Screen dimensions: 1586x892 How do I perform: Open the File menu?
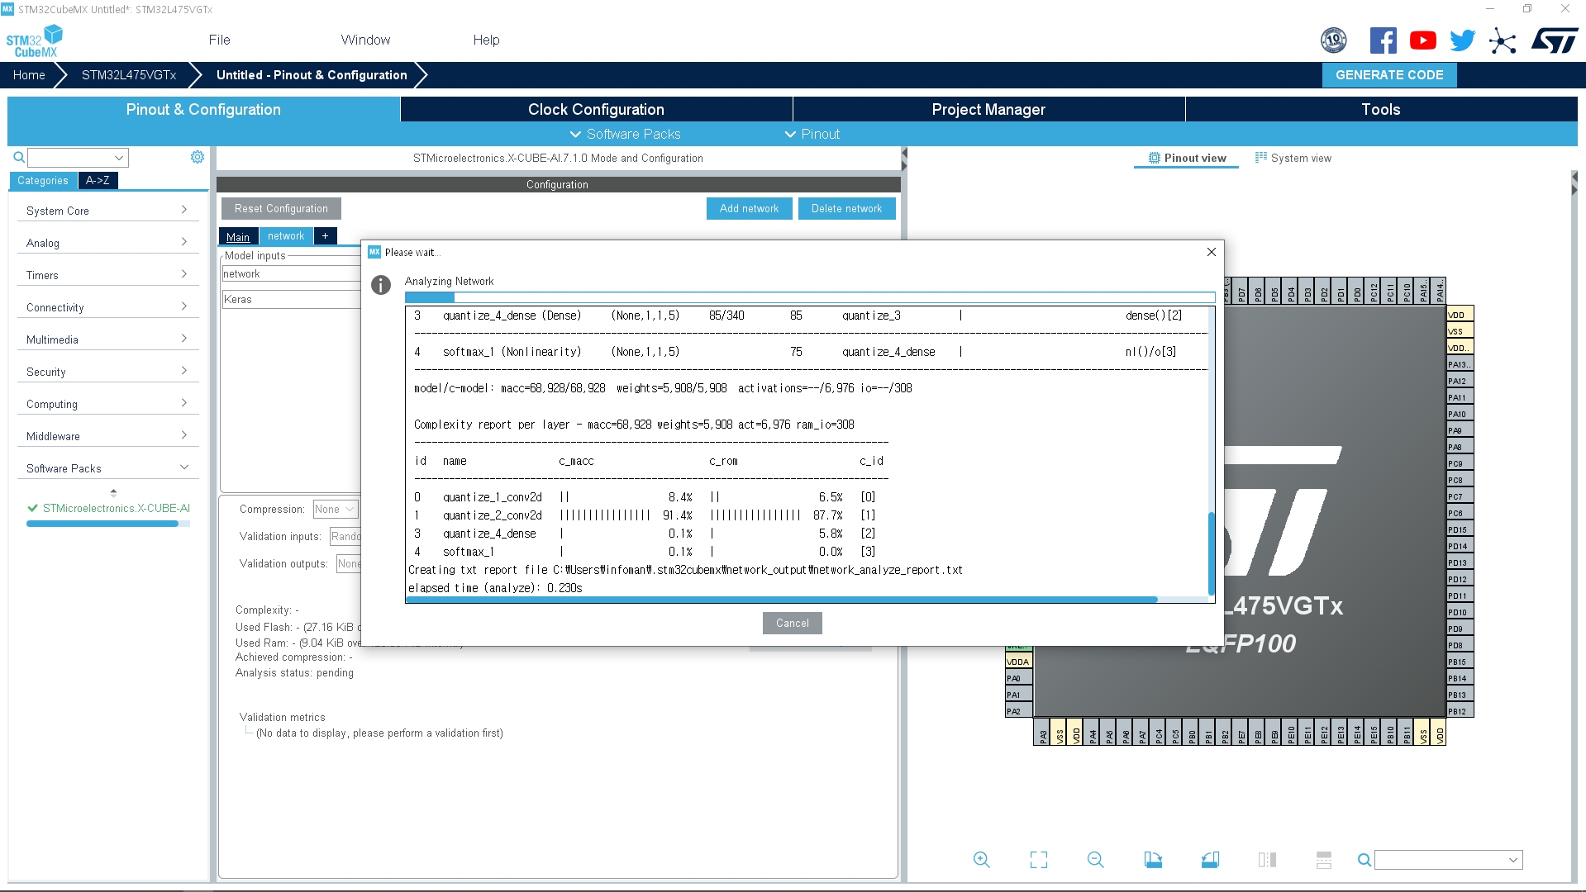[219, 40]
